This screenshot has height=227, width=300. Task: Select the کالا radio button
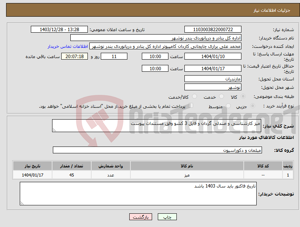tap(243, 96)
